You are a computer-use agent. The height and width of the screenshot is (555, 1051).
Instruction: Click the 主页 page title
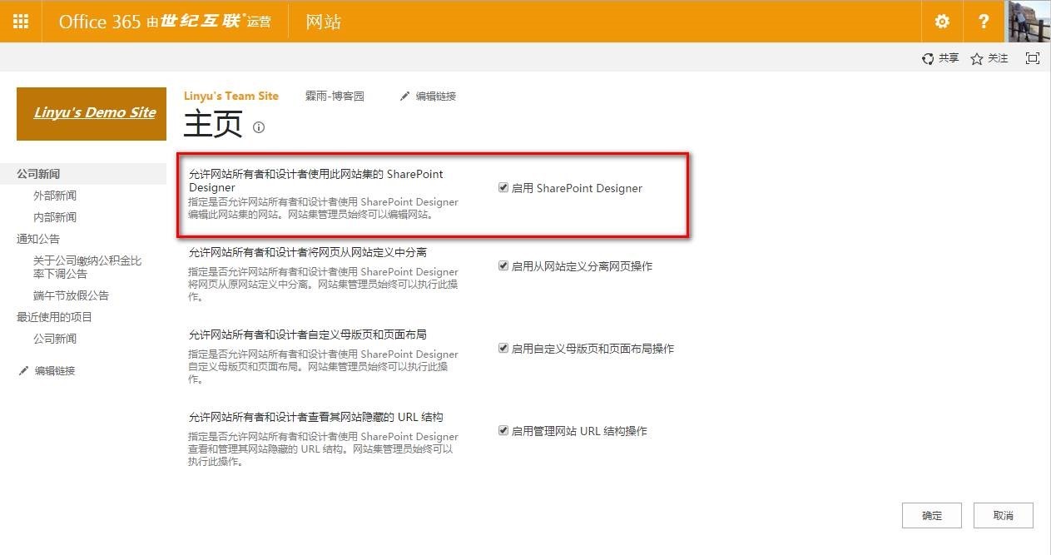(213, 125)
